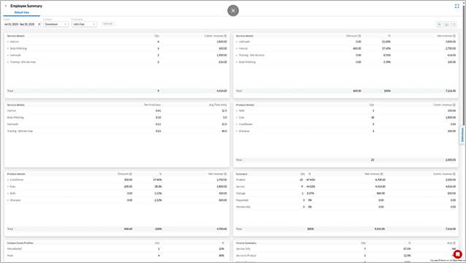Go back using the arrow beside Employee Summary
The width and height of the screenshot is (466, 263).
tap(6, 6)
